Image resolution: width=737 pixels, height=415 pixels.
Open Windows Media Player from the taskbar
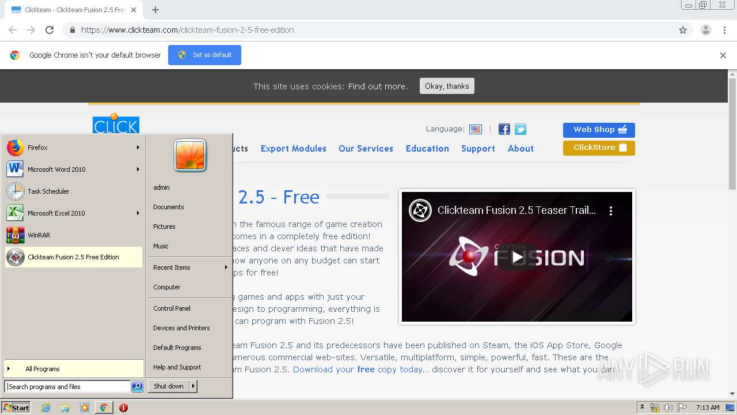click(85, 408)
